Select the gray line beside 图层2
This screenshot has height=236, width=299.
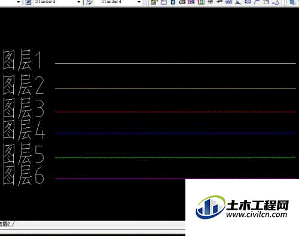coord(175,88)
